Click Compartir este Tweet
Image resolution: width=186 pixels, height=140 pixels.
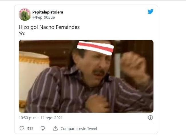pos(79,129)
